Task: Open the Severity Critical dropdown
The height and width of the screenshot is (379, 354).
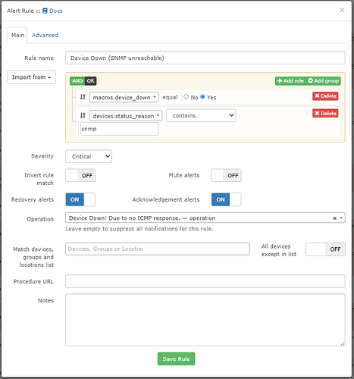Action: pyautogui.click(x=89, y=156)
